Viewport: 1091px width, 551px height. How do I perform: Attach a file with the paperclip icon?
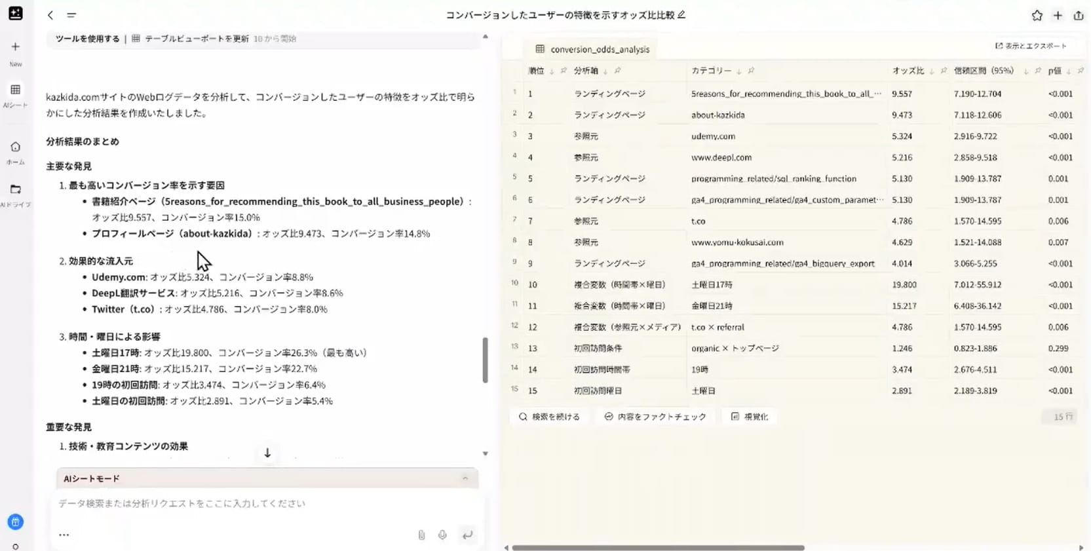pyautogui.click(x=421, y=535)
